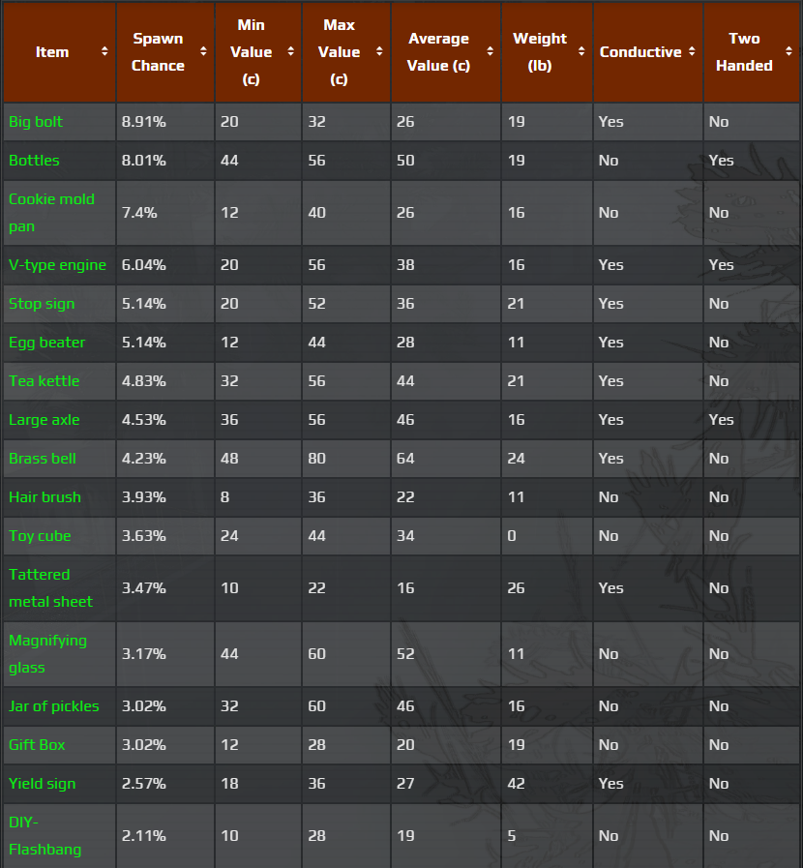This screenshot has width=803, height=868.
Task: Sort by Conductive column arrows
Action: 693,52
